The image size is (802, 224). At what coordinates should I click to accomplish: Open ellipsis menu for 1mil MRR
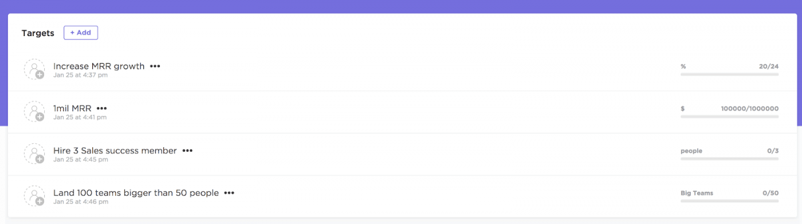(x=102, y=108)
